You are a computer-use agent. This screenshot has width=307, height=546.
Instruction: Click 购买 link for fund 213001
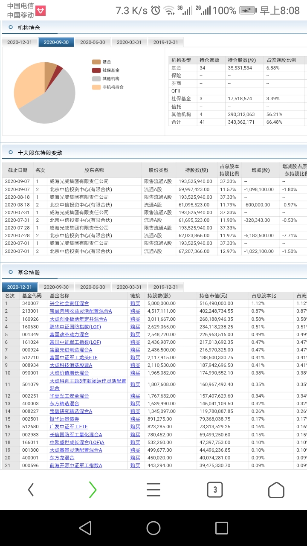point(135,311)
